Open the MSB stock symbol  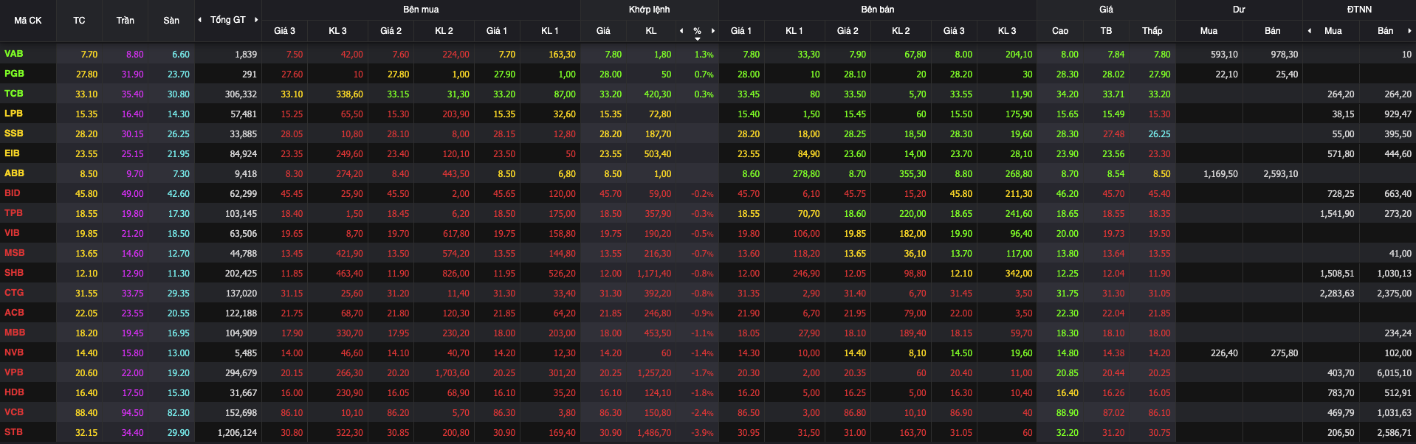pyautogui.click(x=14, y=253)
